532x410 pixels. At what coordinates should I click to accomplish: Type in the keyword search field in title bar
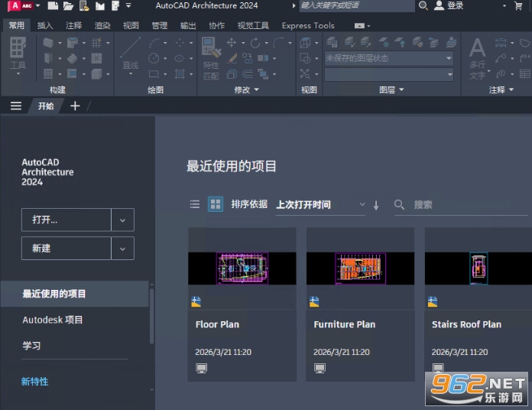point(357,5)
